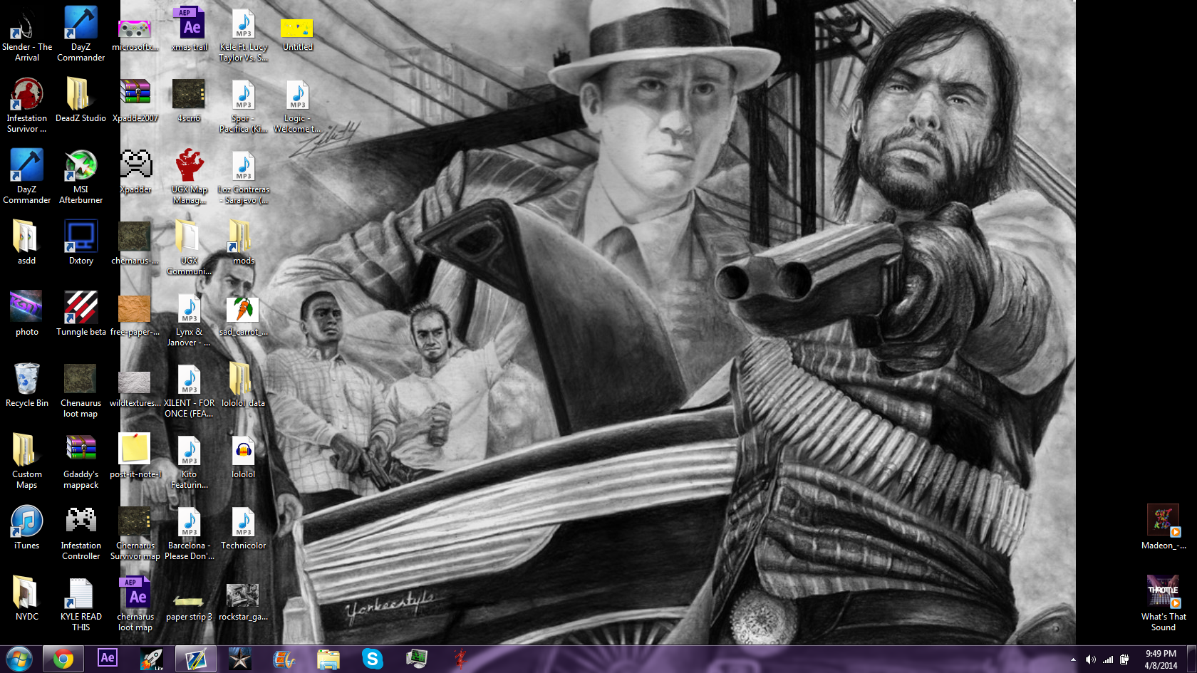Open the xmas trail After Effects project
This screenshot has width=1197, height=673.
click(x=190, y=28)
